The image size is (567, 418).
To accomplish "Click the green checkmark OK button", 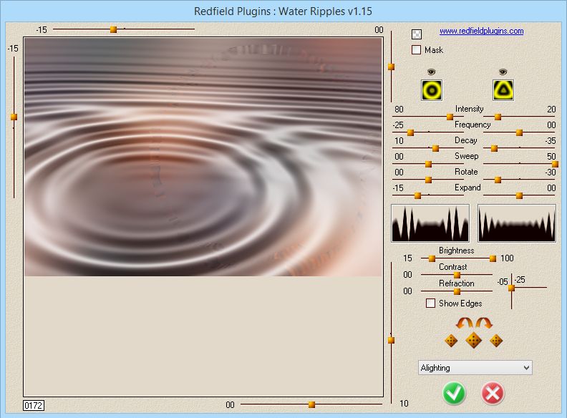I will tap(454, 393).
